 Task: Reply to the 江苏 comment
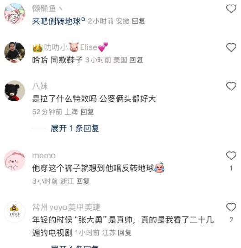click(x=125, y=232)
